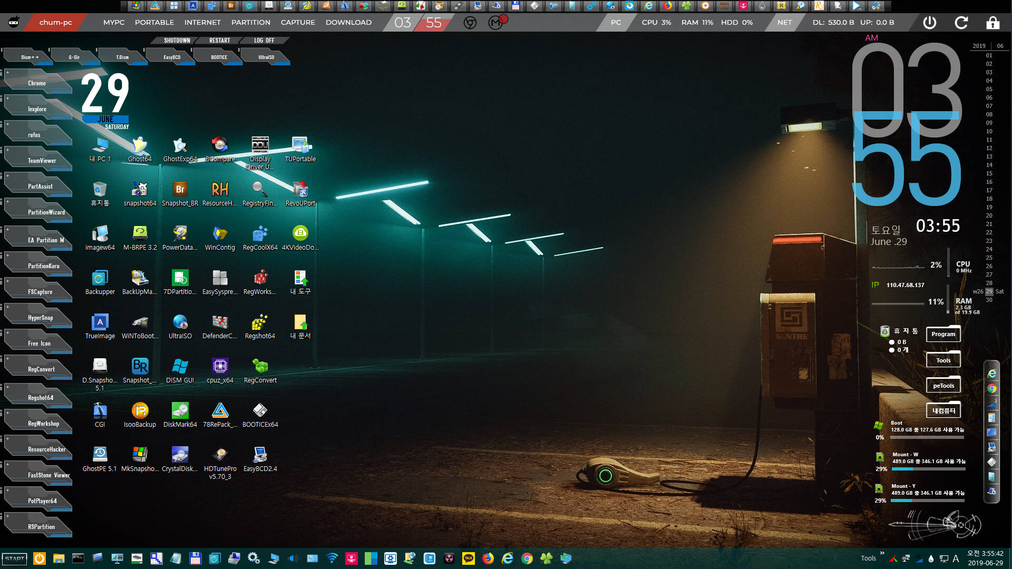Open the BOOTICEx64 desktop icon
The width and height of the screenshot is (1012, 569).
click(x=260, y=415)
